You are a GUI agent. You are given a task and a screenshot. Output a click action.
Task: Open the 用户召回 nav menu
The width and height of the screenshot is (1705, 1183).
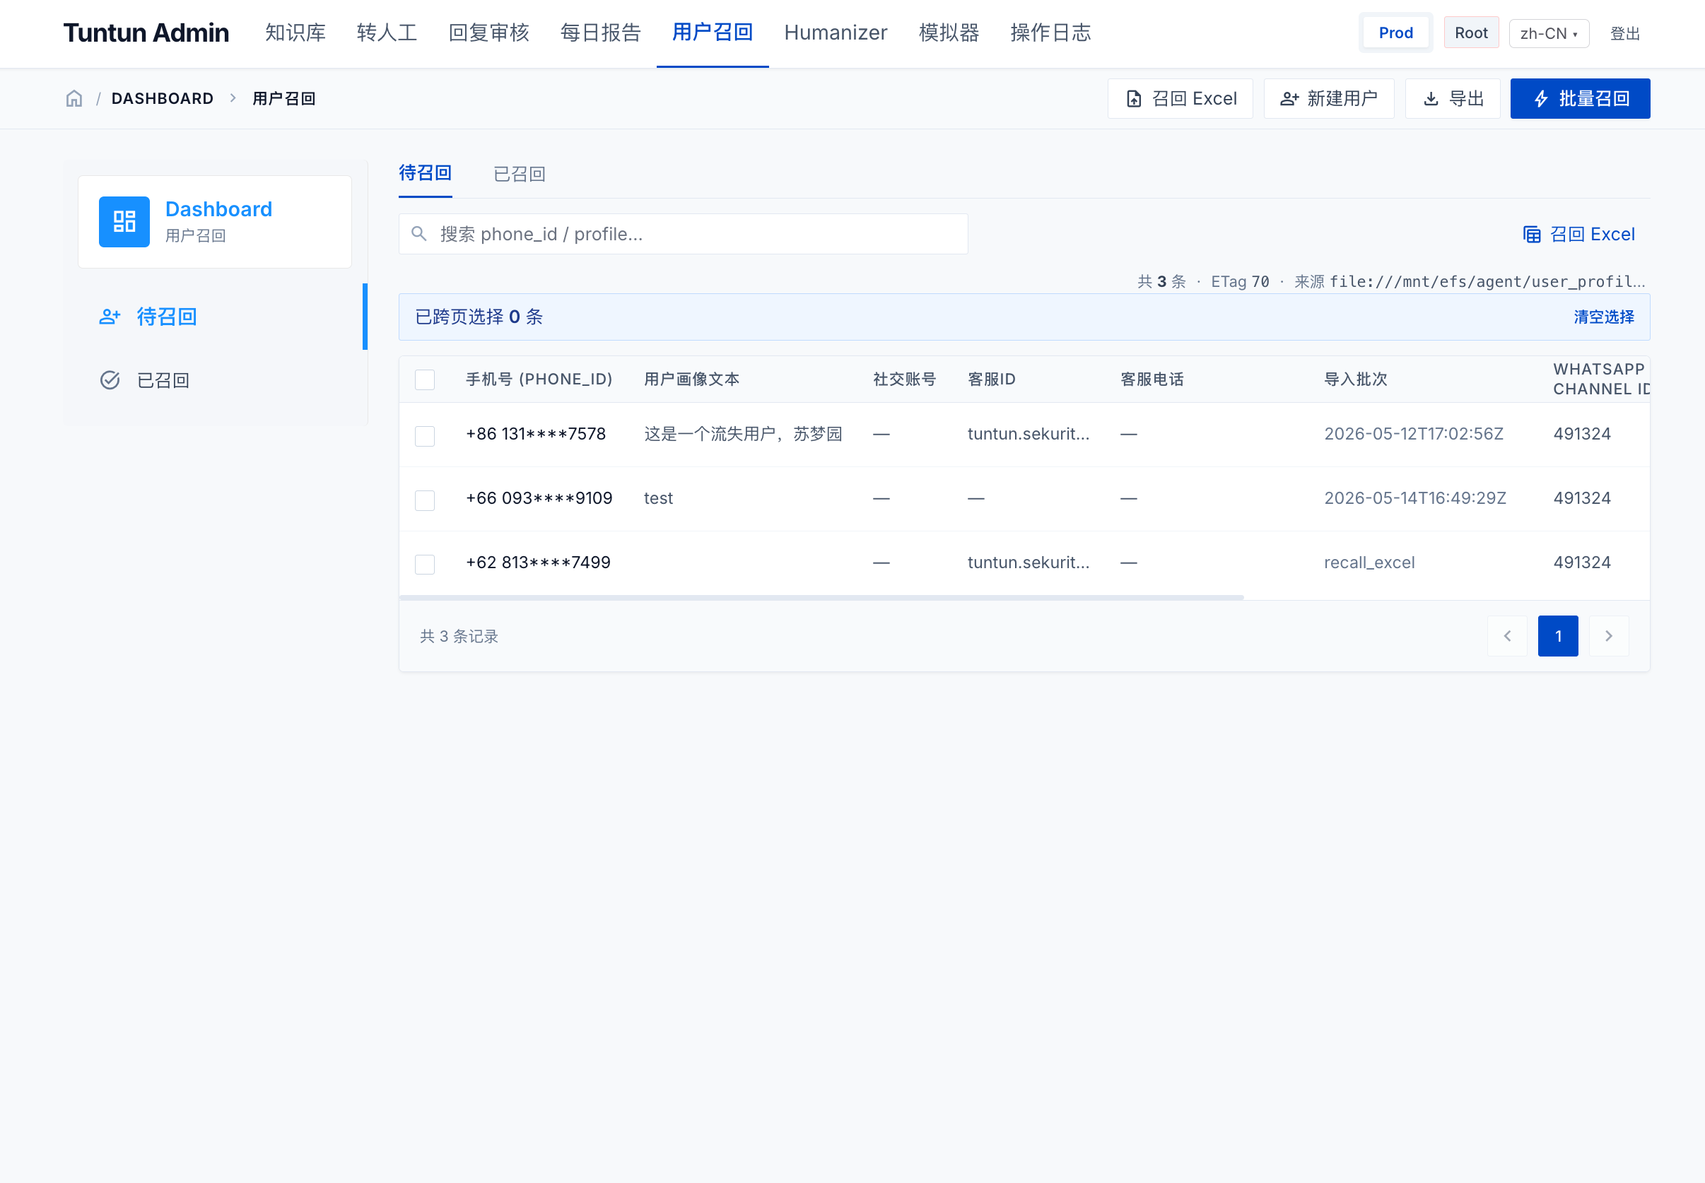[x=713, y=33]
